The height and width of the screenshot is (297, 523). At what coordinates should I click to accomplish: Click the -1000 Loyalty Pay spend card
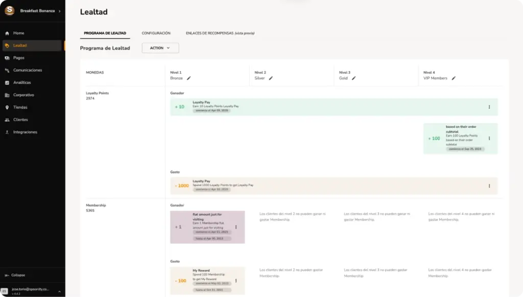pos(334,186)
